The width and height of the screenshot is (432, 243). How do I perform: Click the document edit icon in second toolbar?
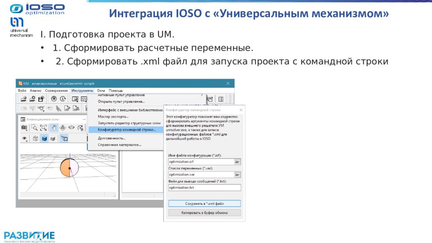[x=67, y=108]
